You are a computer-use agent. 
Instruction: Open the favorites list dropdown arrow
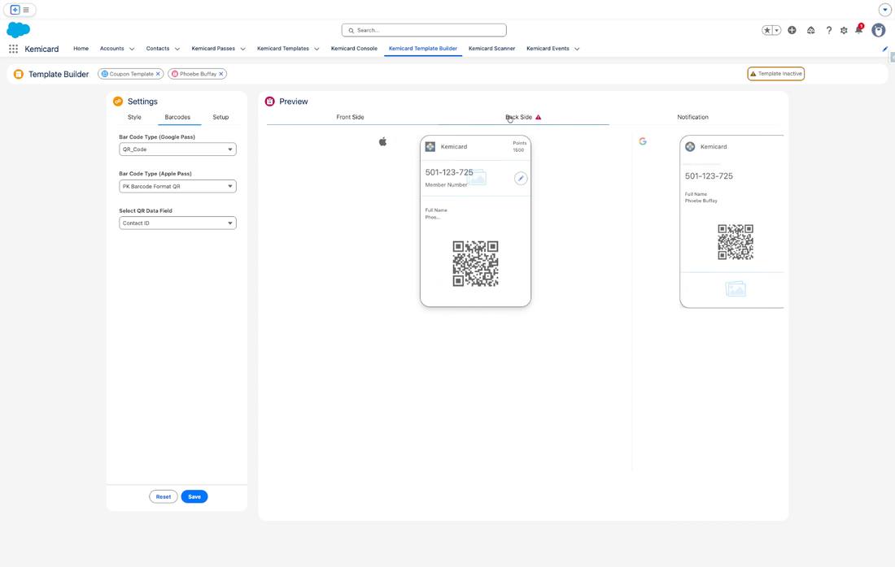(777, 30)
